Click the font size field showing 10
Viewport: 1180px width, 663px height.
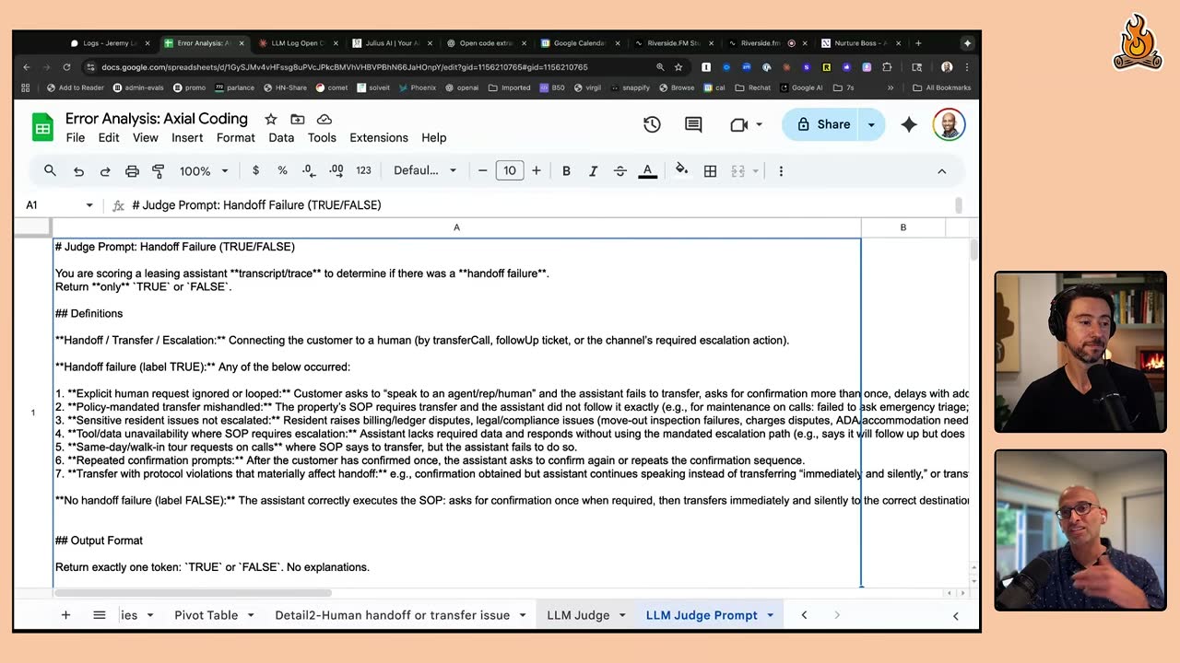pyautogui.click(x=510, y=170)
